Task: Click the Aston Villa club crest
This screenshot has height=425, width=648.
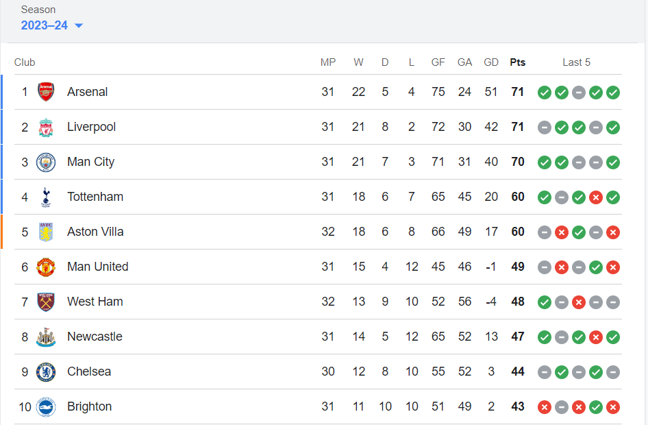Action: coord(46,232)
